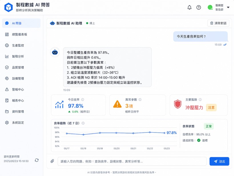The height and width of the screenshot is (176, 234).
Task: Click the user message 今天生產良率如何？
Action: [x=200, y=37]
